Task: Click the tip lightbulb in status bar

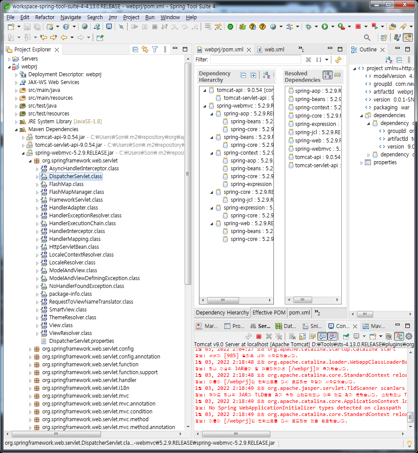Action: point(409,443)
